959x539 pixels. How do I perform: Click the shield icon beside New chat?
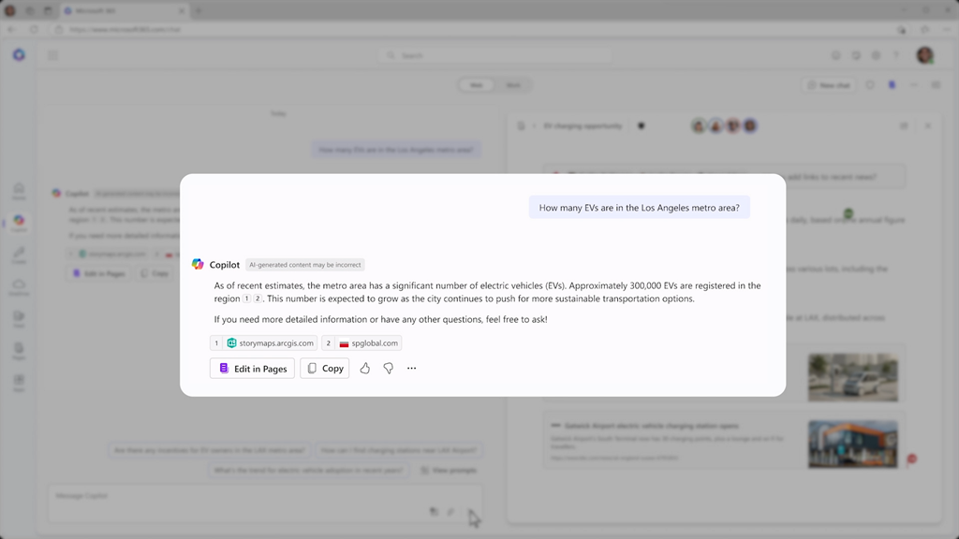(x=870, y=85)
